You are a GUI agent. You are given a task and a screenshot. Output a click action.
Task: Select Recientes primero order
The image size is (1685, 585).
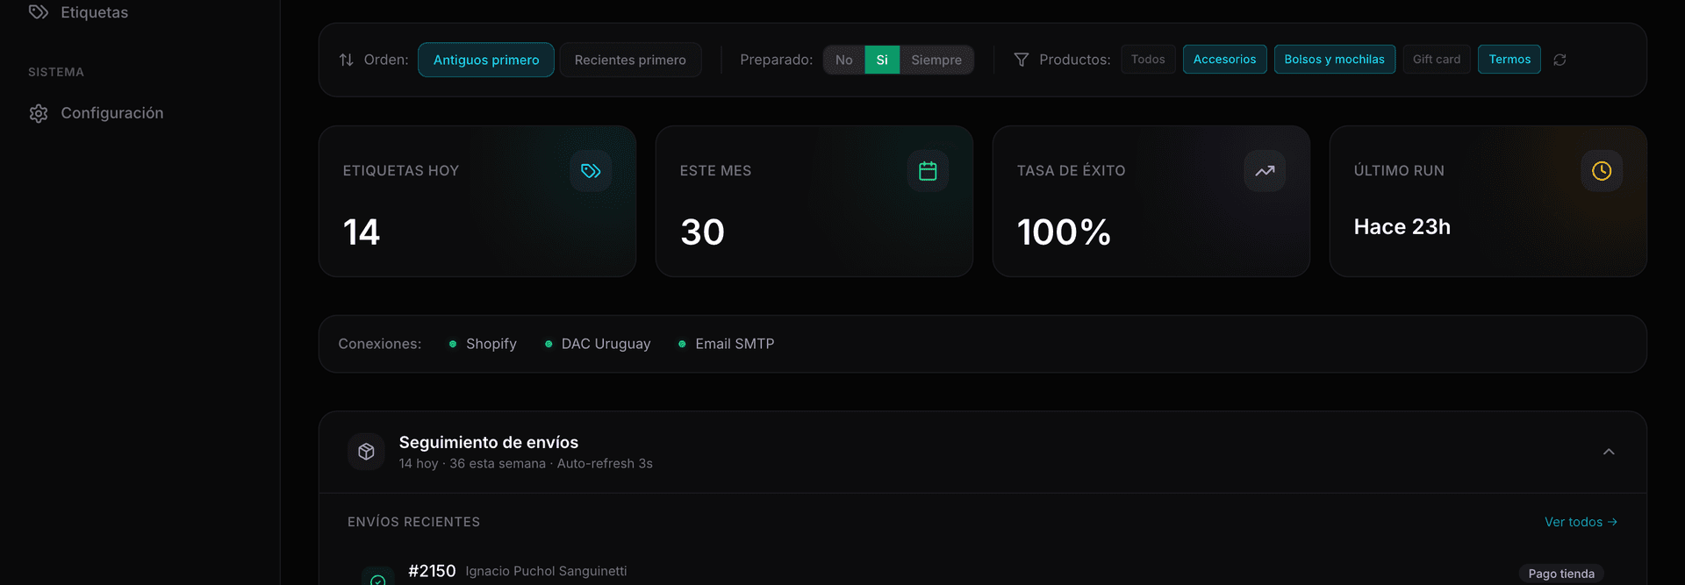(630, 60)
